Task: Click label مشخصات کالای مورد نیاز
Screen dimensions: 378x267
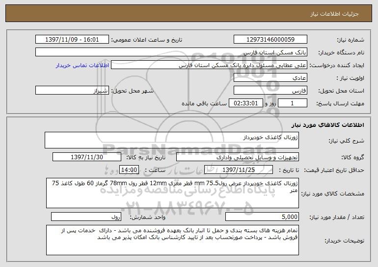Action: tap(333, 194)
